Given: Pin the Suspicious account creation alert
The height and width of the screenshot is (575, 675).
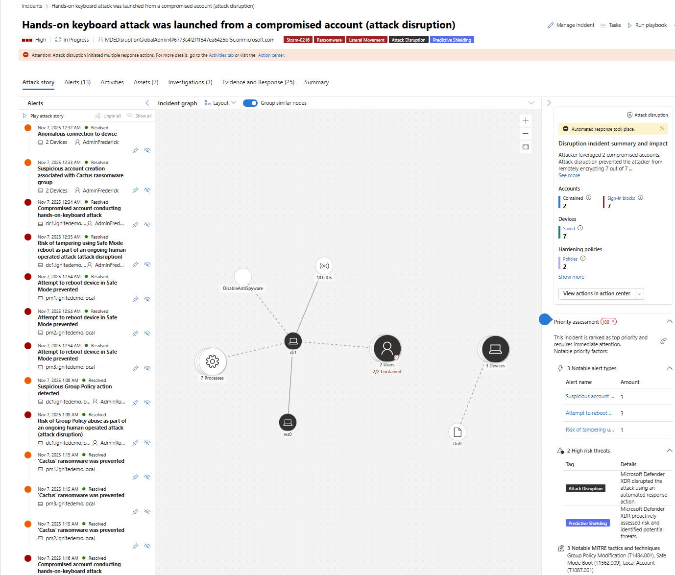Looking at the screenshot, I should [135, 191].
